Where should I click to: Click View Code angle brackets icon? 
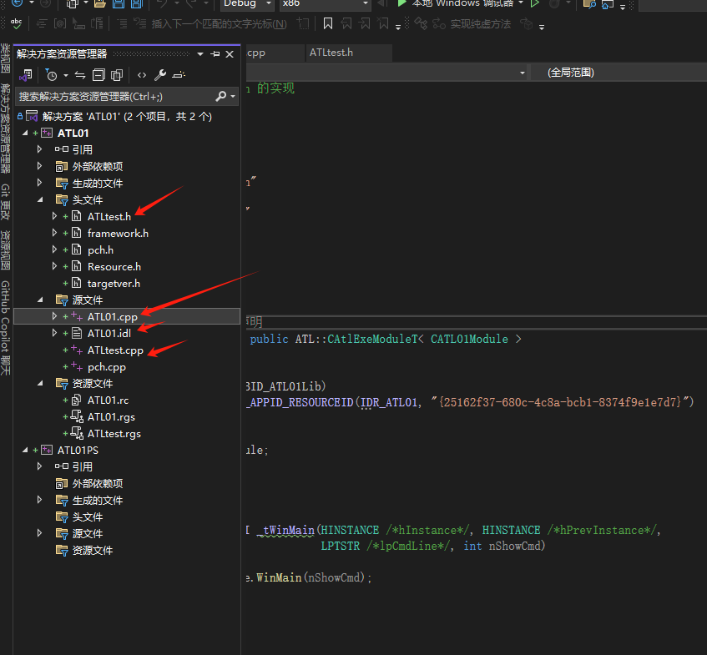click(x=142, y=75)
